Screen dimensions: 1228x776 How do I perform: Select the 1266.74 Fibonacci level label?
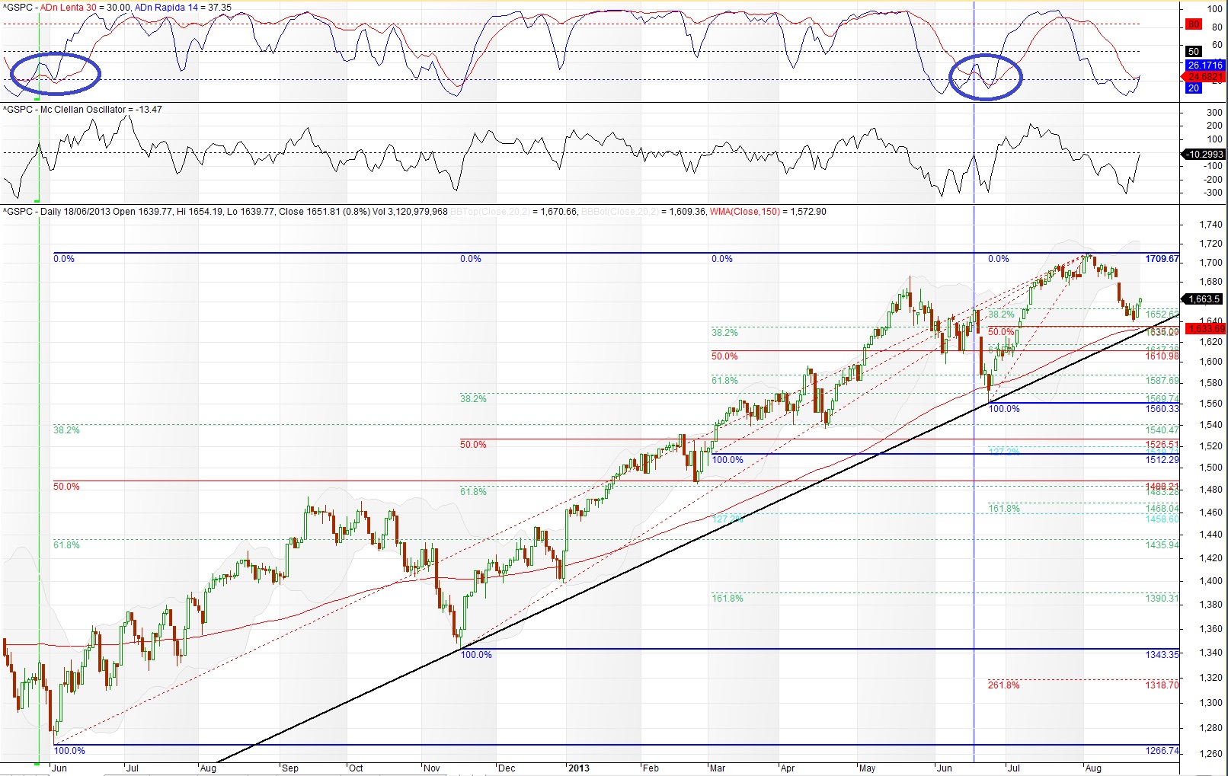[x=1162, y=751]
